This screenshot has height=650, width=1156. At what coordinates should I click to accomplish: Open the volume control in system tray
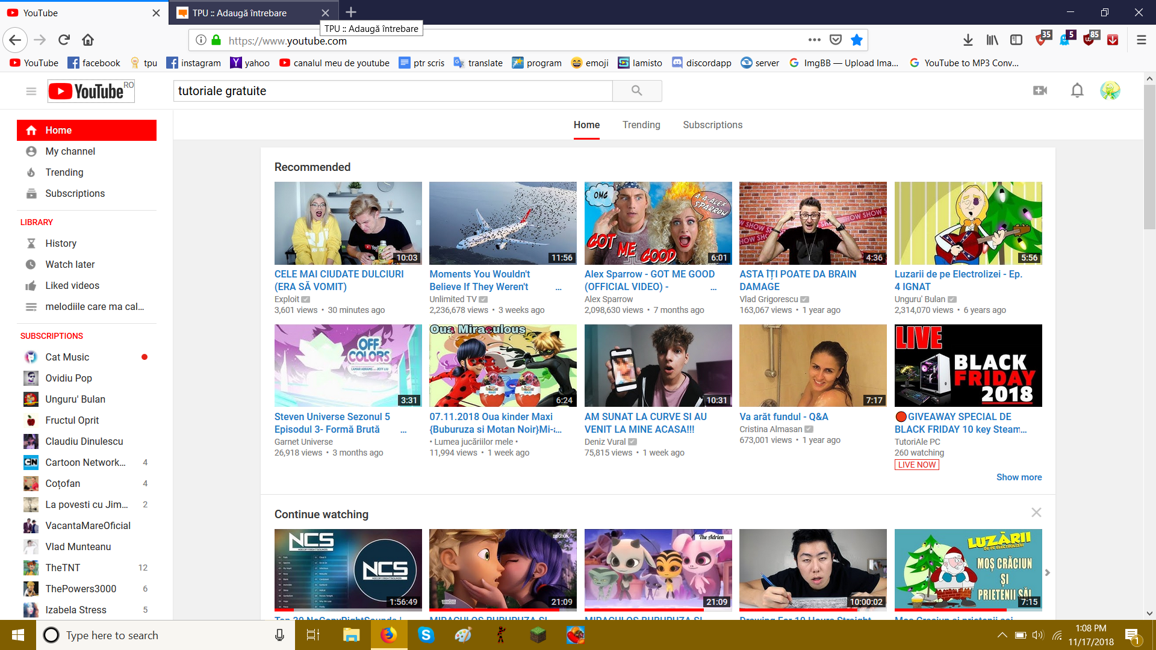[x=1037, y=635]
